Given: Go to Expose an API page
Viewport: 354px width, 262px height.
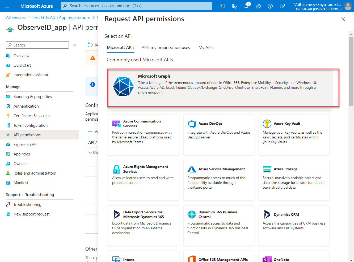Looking at the screenshot, I should tap(25, 145).
